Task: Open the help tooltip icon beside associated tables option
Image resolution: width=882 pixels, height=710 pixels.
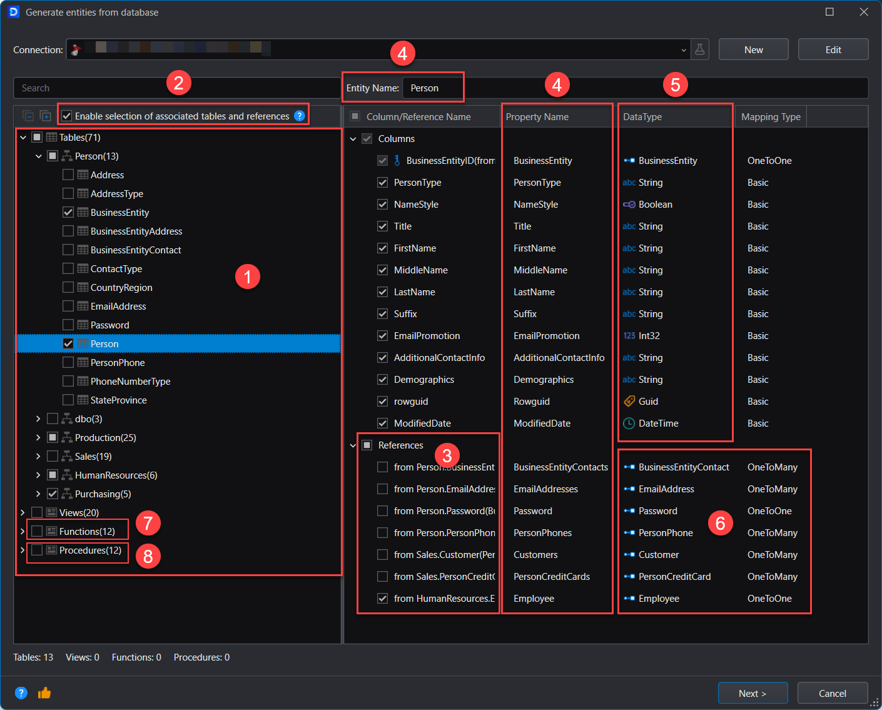Action: pos(300,116)
